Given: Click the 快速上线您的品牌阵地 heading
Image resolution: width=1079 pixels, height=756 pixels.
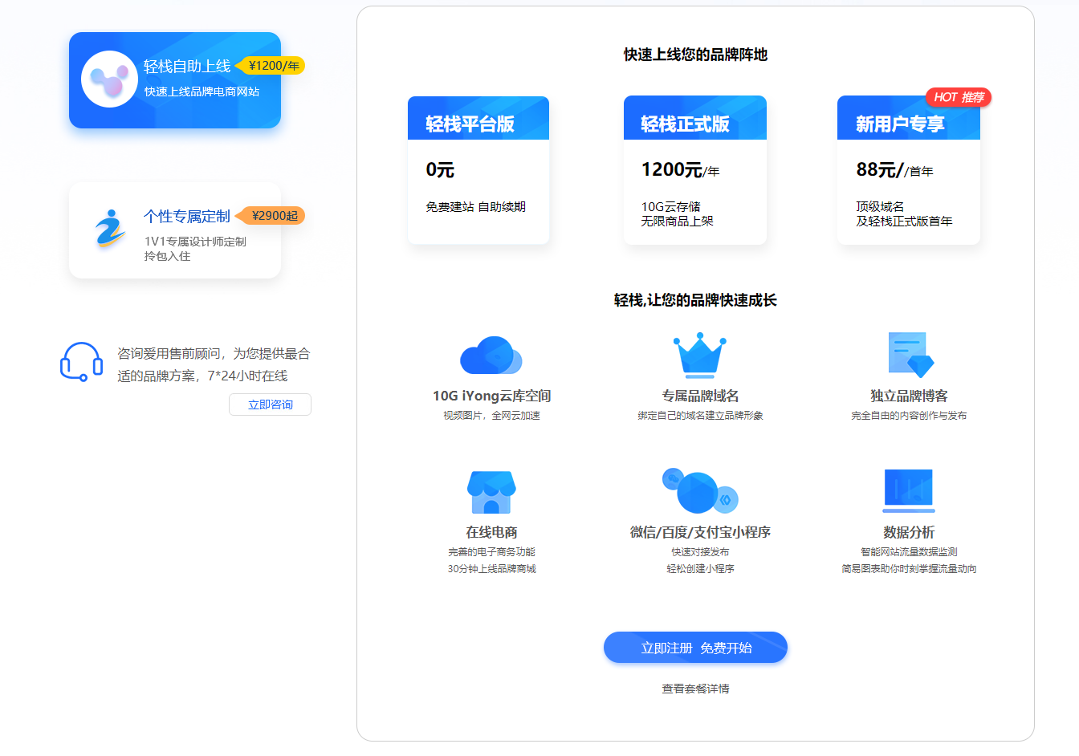Looking at the screenshot, I should coord(695,55).
